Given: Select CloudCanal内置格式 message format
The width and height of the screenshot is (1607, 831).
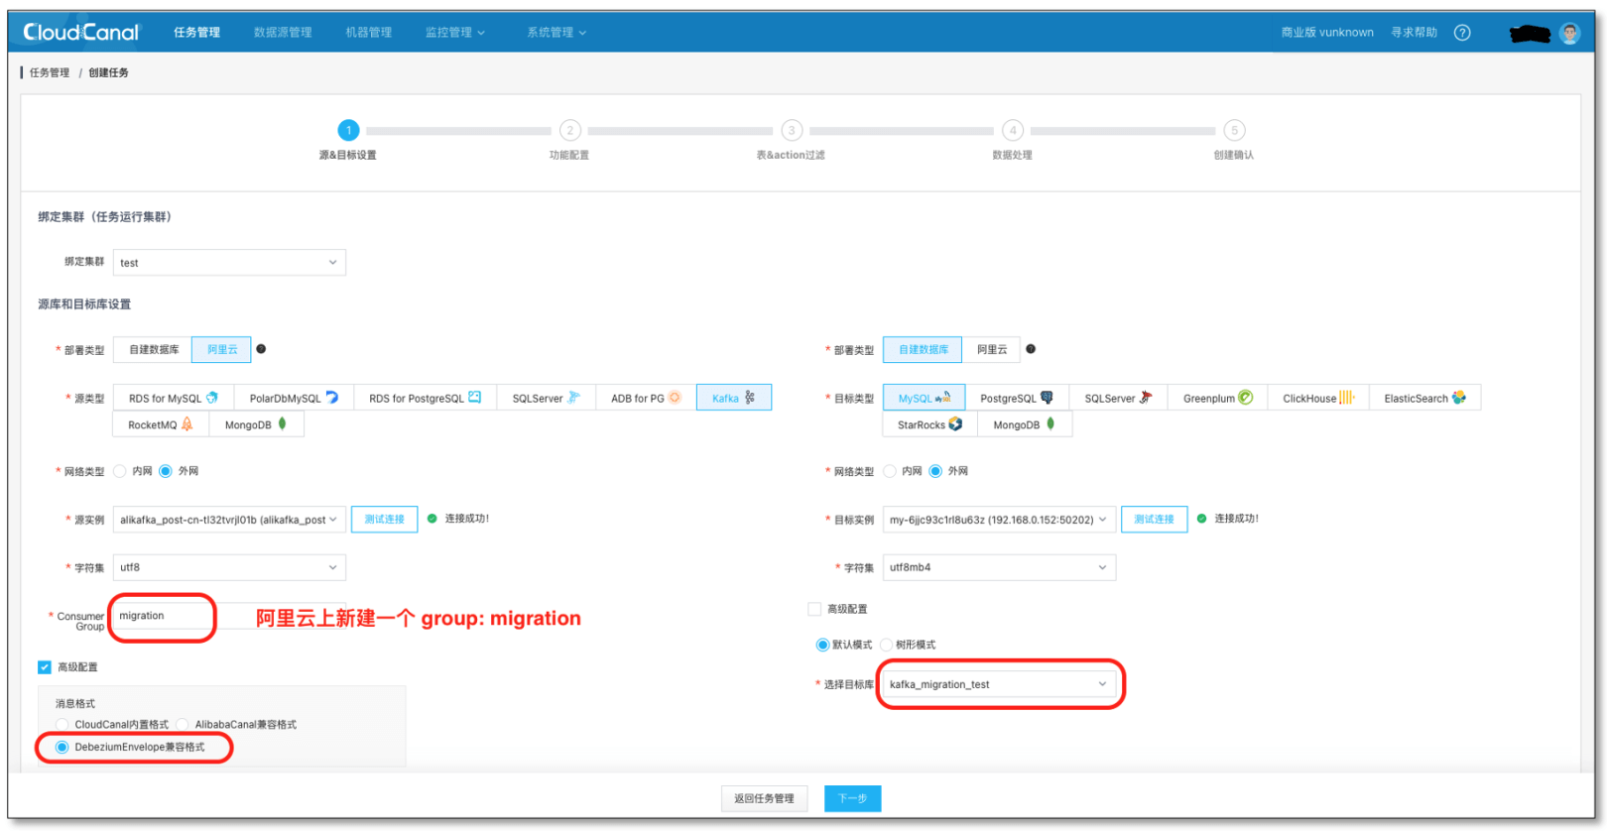Looking at the screenshot, I should pos(62,725).
